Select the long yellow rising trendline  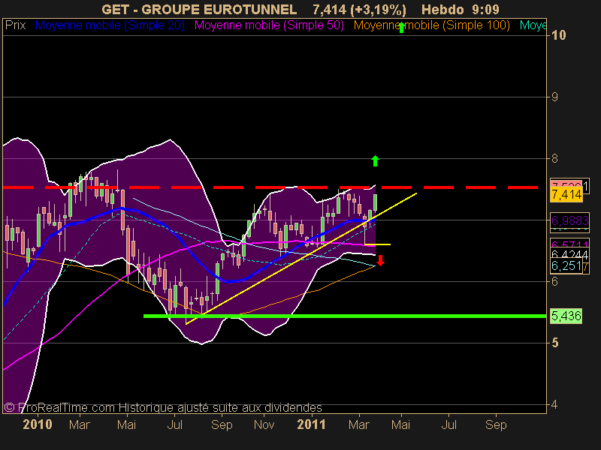coord(301,259)
